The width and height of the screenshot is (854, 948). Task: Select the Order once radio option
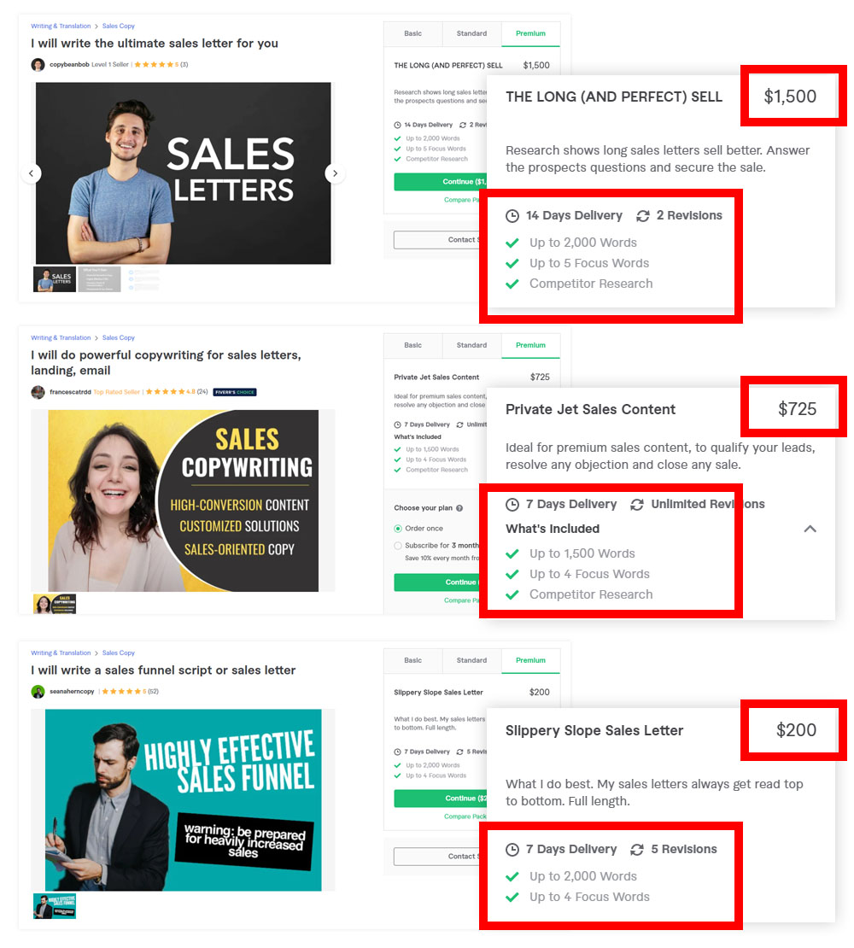(398, 529)
